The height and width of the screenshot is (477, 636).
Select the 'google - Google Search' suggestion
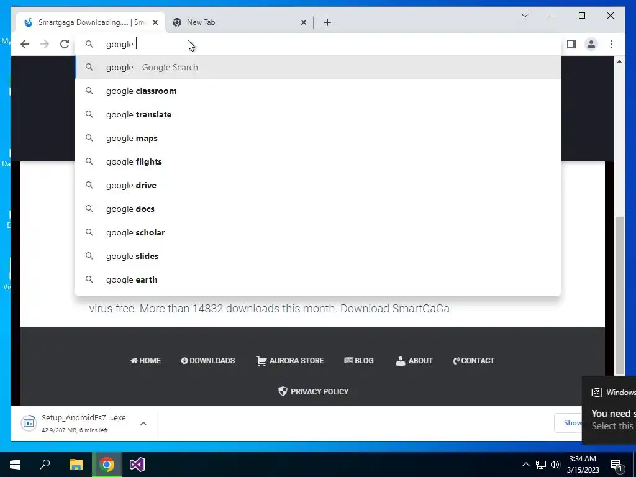[x=318, y=67]
